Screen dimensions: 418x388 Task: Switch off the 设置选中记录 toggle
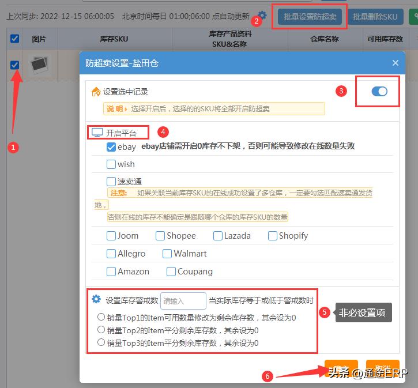[379, 92]
